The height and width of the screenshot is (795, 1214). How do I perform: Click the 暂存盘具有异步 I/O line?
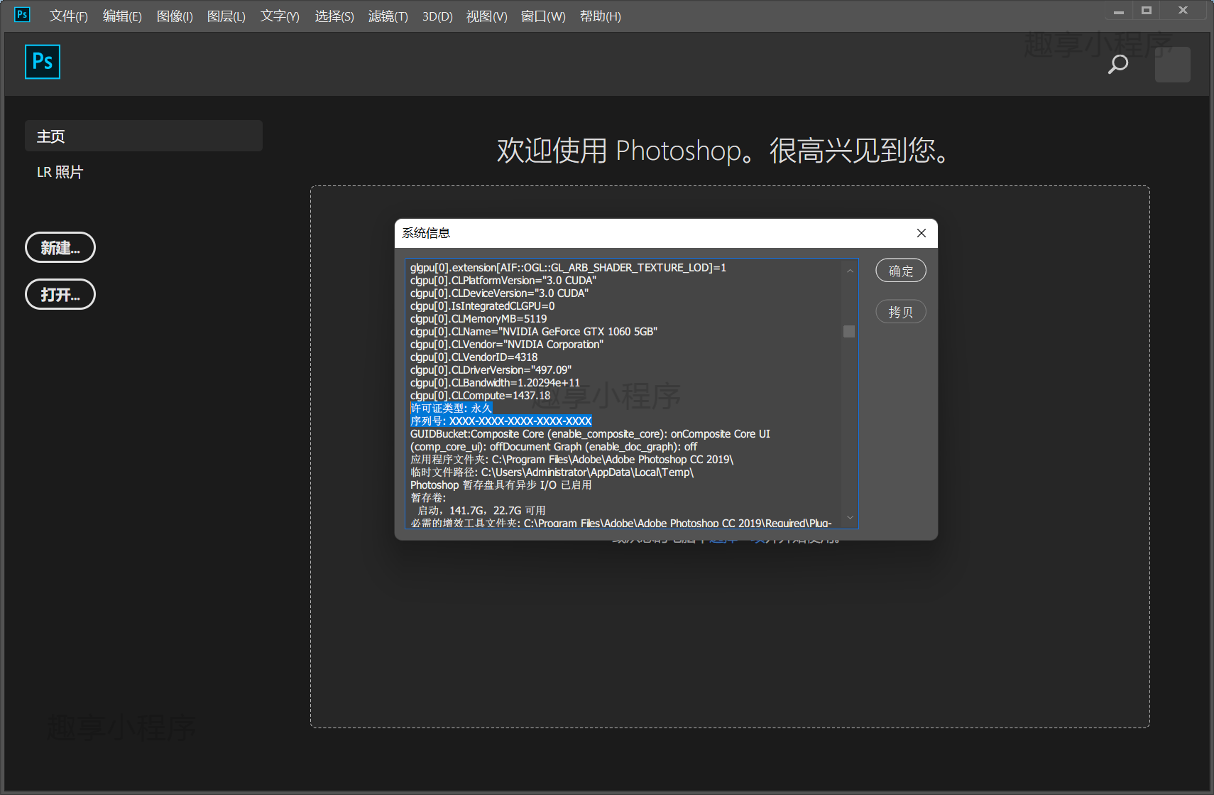pyautogui.click(x=501, y=485)
